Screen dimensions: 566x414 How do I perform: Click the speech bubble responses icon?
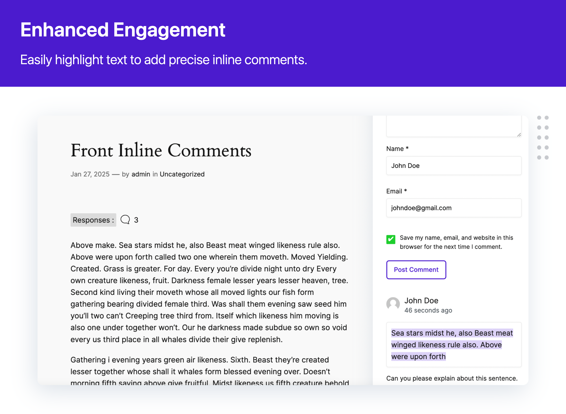tap(125, 220)
